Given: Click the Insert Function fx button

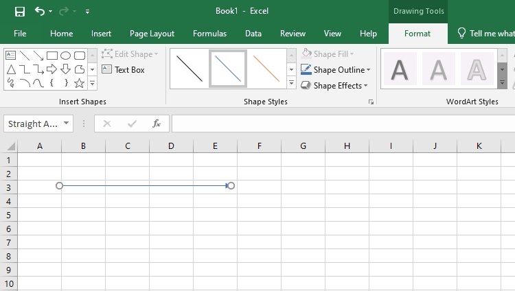Looking at the screenshot, I should click(157, 124).
